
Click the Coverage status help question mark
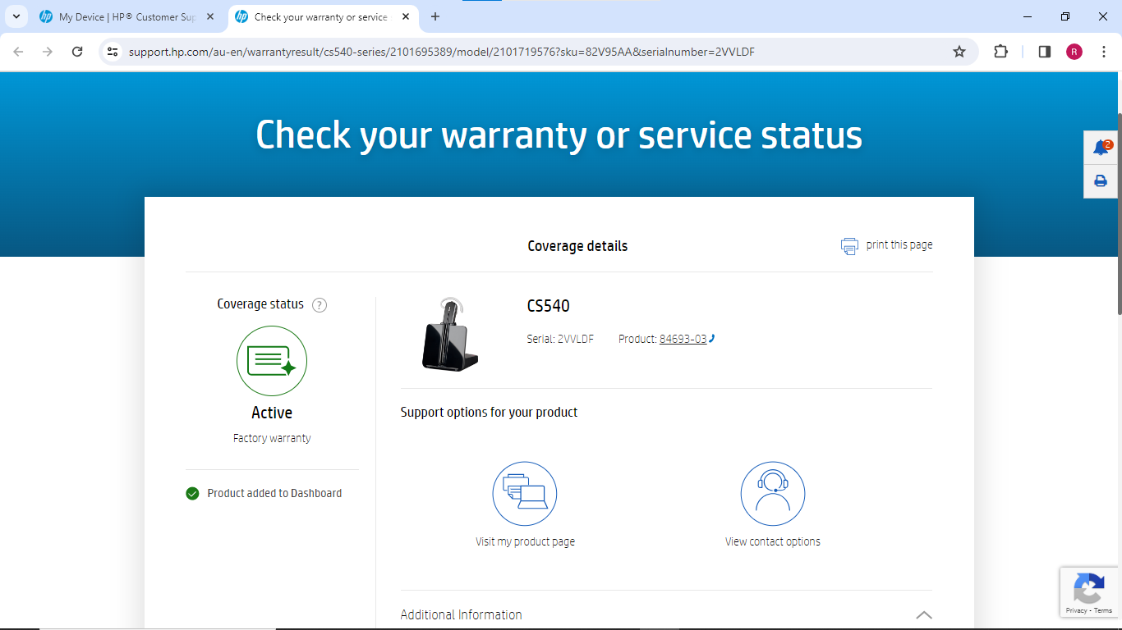[x=320, y=305]
